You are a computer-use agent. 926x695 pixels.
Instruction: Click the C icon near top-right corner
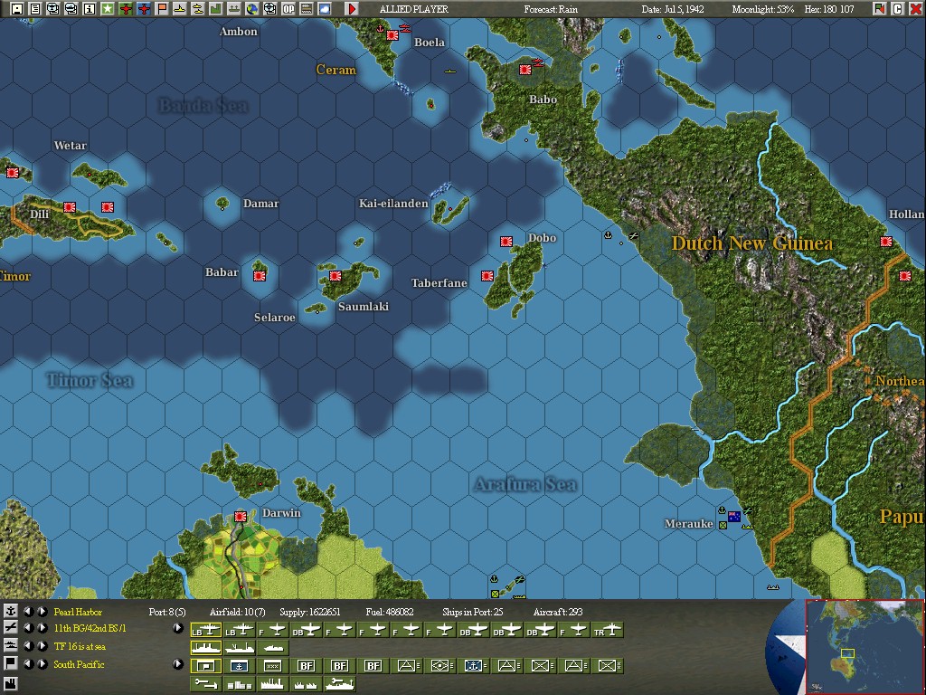898,9
